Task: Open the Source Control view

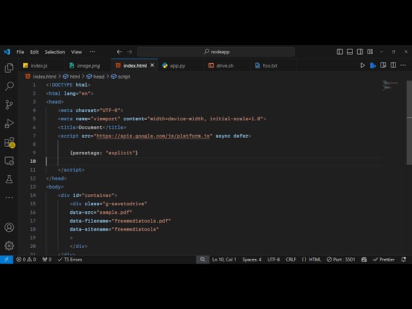Action: pos(9,104)
